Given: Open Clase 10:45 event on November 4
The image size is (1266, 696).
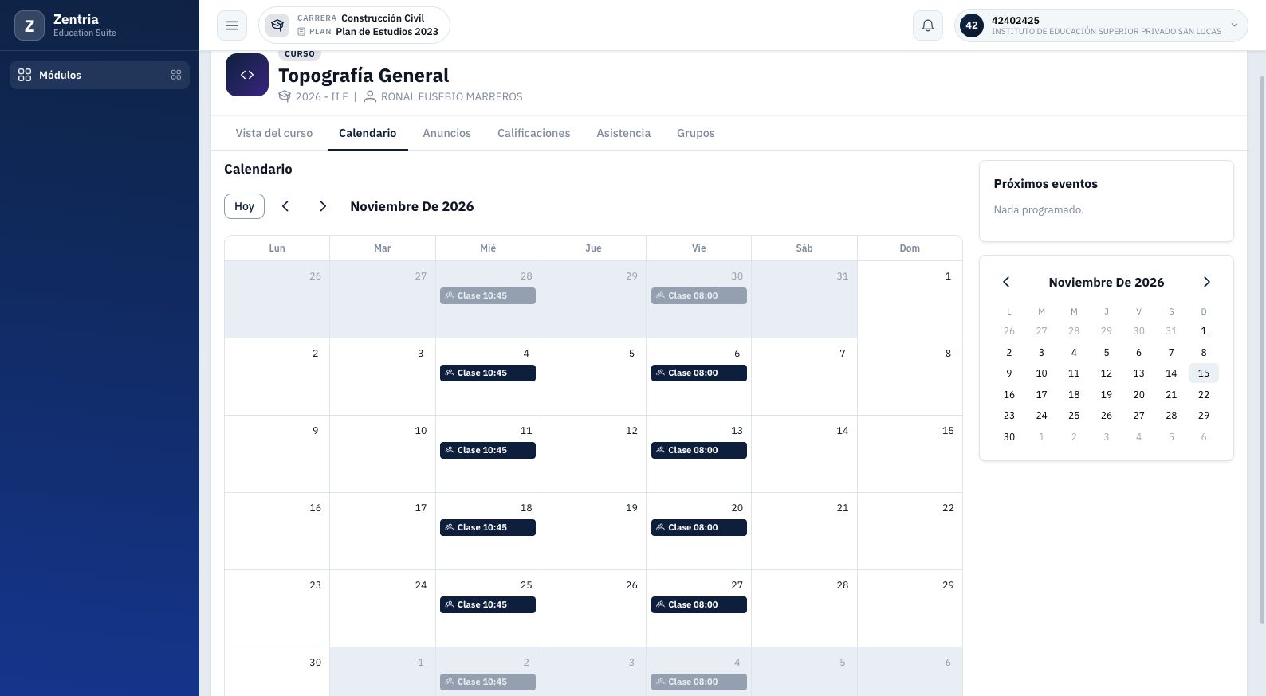Looking at the screenshot, I should pos(488,373).
